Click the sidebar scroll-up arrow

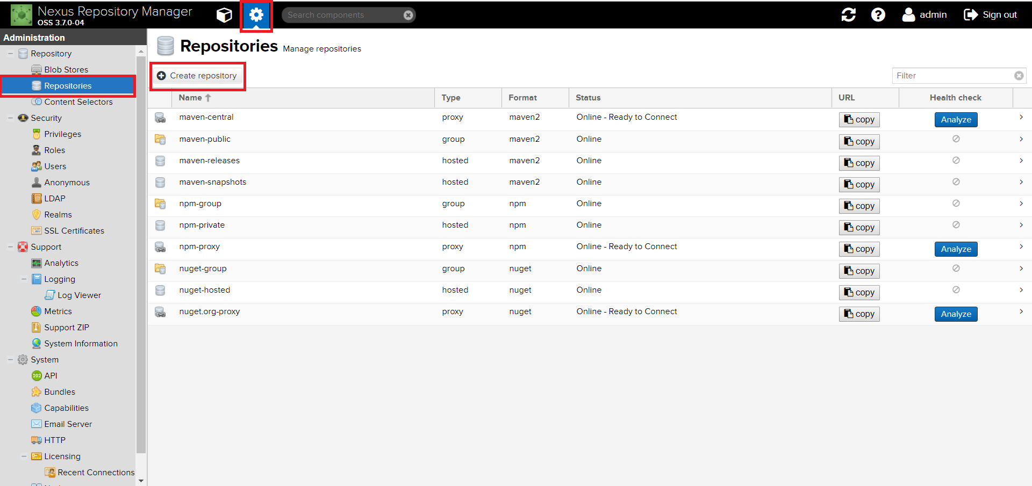pos(141,52)
